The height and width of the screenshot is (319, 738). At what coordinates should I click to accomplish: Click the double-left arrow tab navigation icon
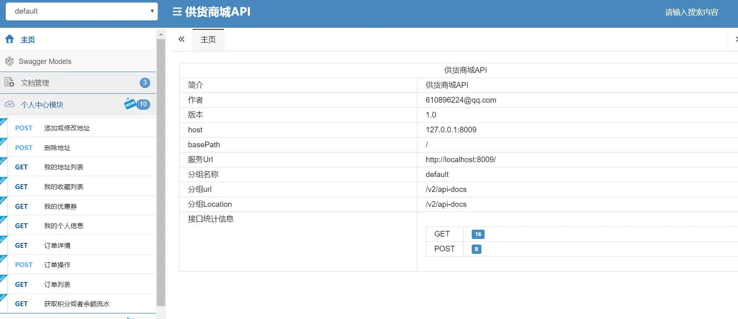181,39
